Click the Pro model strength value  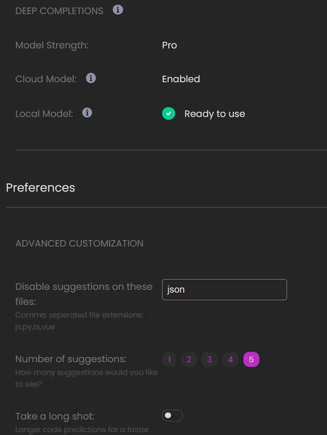point(170,45)
